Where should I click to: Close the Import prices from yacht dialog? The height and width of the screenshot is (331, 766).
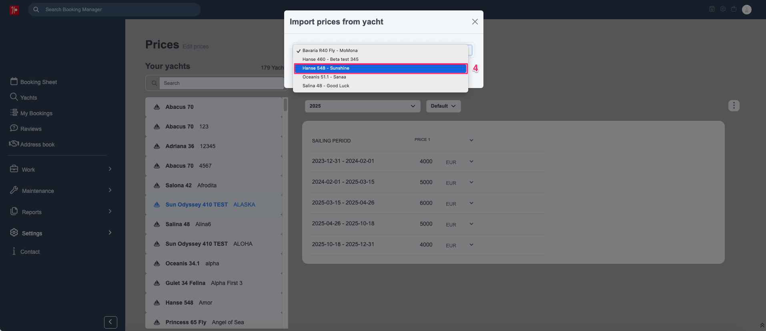475,22
